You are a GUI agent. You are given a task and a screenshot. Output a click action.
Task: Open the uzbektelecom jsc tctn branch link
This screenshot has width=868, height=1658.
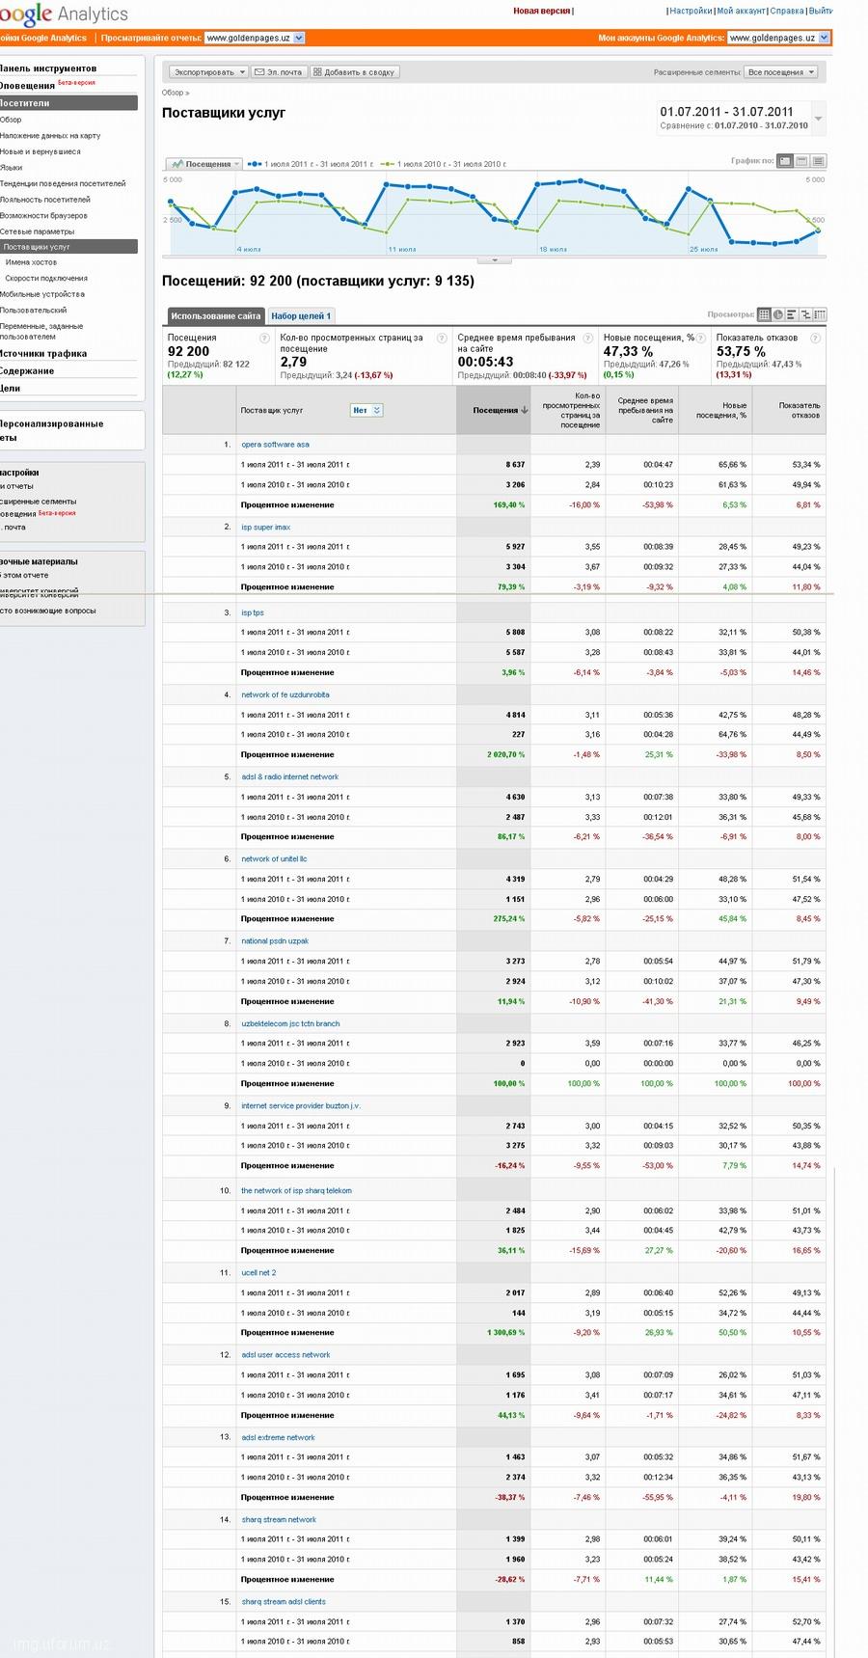pos(290,1023)
